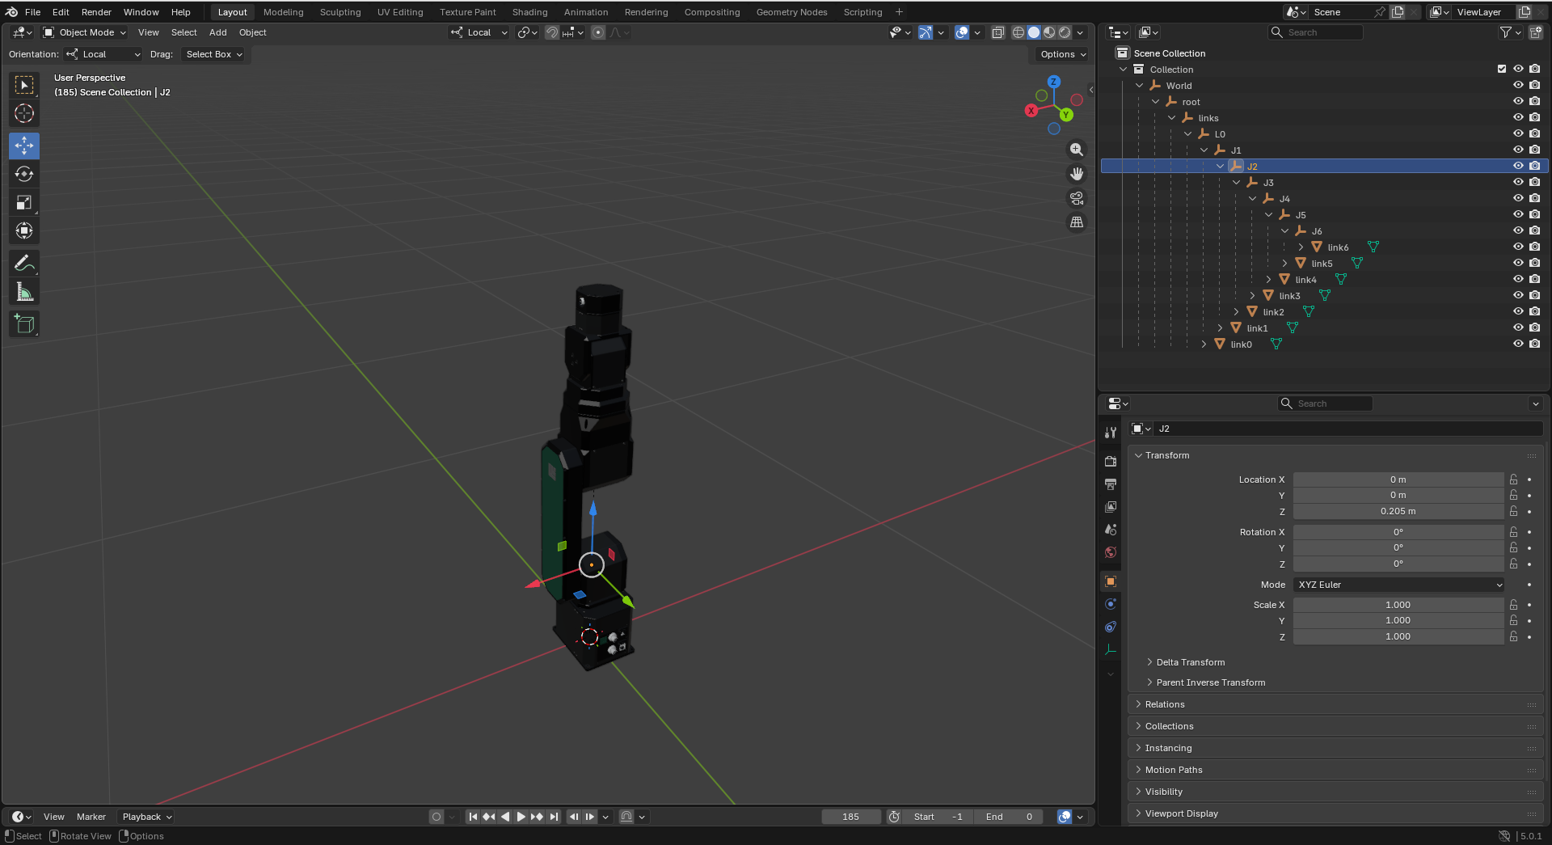The image size is (1552, 845).
Task: Open the rotation Mode XYZ Euler dropdown
Action: (1398, 585)
